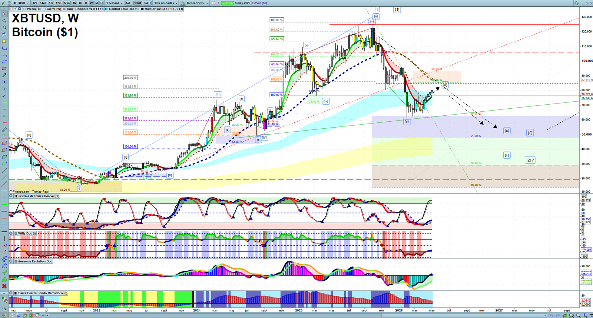593x318 pixels.
Task: Open the chat bubbles icon in bottom bar
Action: tap(18, 315)
